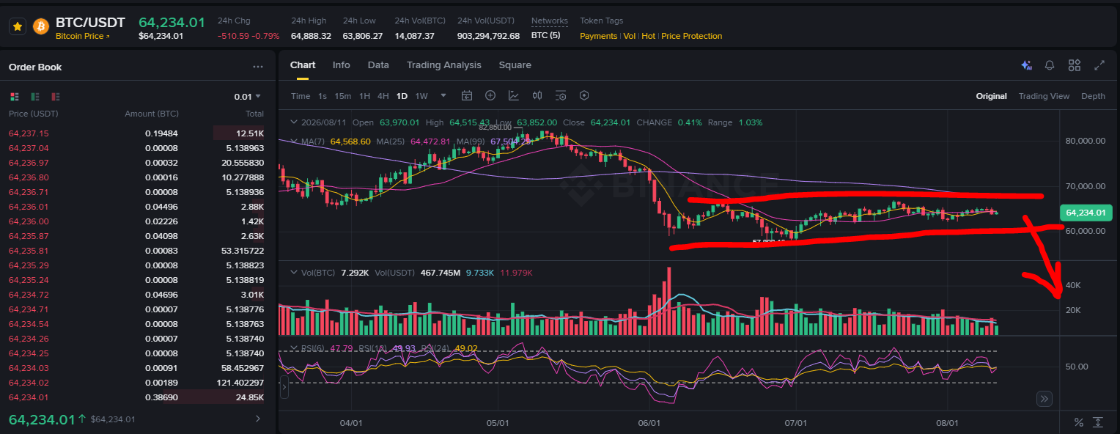Open the go-to-date calendar icon
Viewport: 1120px width, 434px height.
(x=467, y=96)
